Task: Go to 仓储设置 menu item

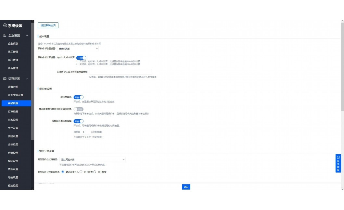Action: [13, 153]
